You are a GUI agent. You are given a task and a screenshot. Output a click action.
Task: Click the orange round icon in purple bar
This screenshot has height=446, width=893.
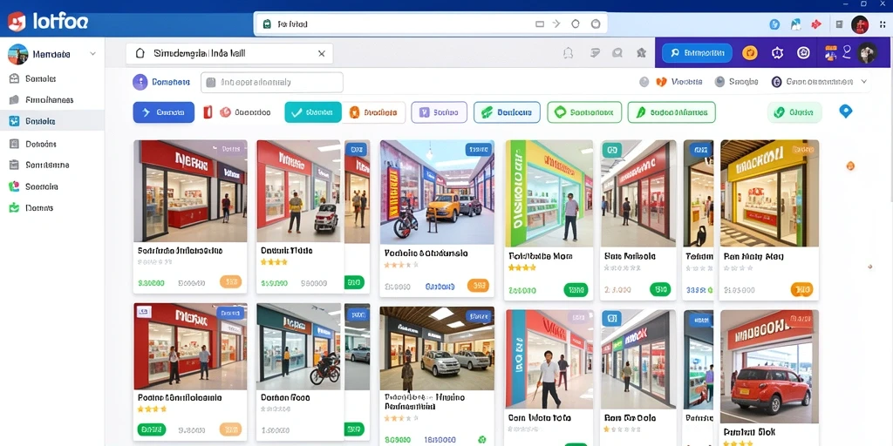(x=750, y=53)
